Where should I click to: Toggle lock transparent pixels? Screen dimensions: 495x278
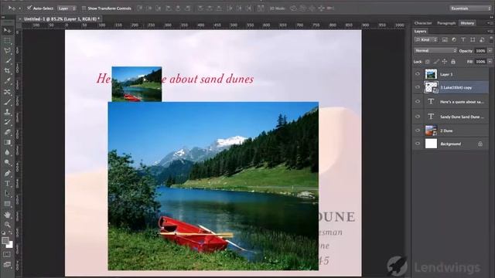428,62
